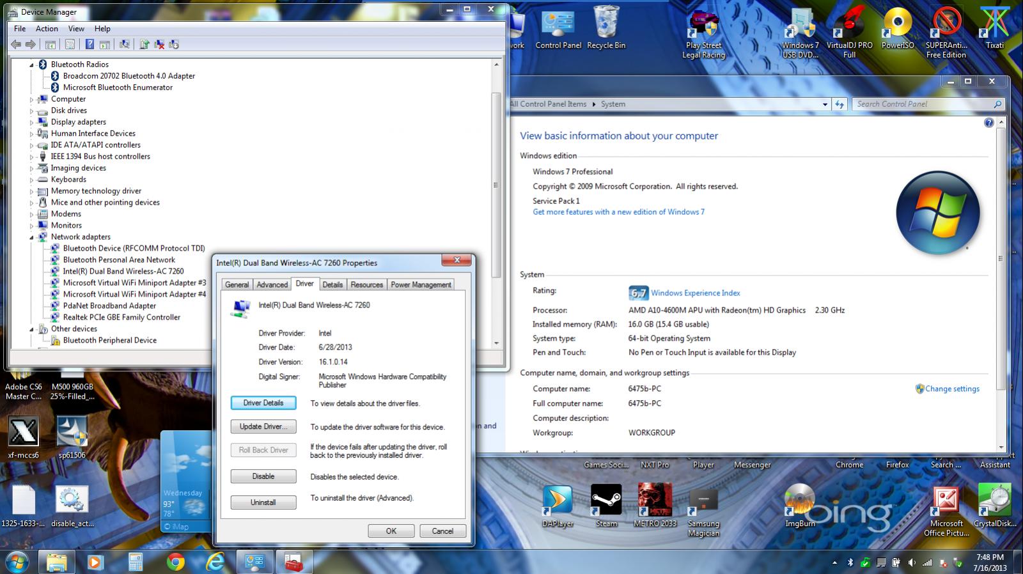This screenshot has width=1023, height=574.
Task: Click the Change settings link
Action: [952, 389]
